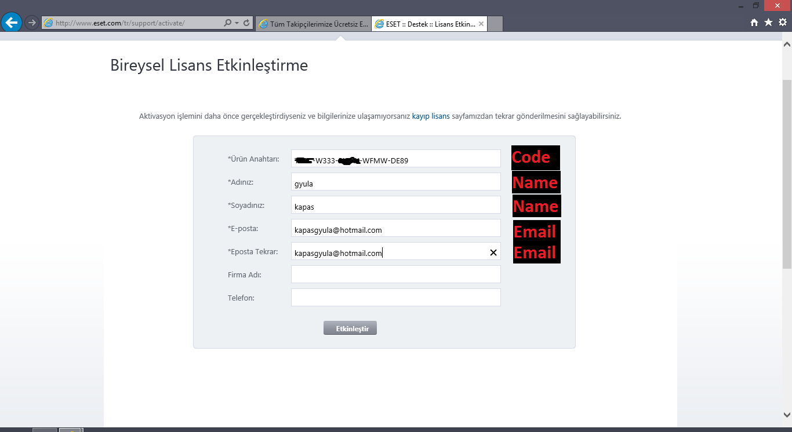Refresh the current page
792x432 pixels.
coord(246,23)
